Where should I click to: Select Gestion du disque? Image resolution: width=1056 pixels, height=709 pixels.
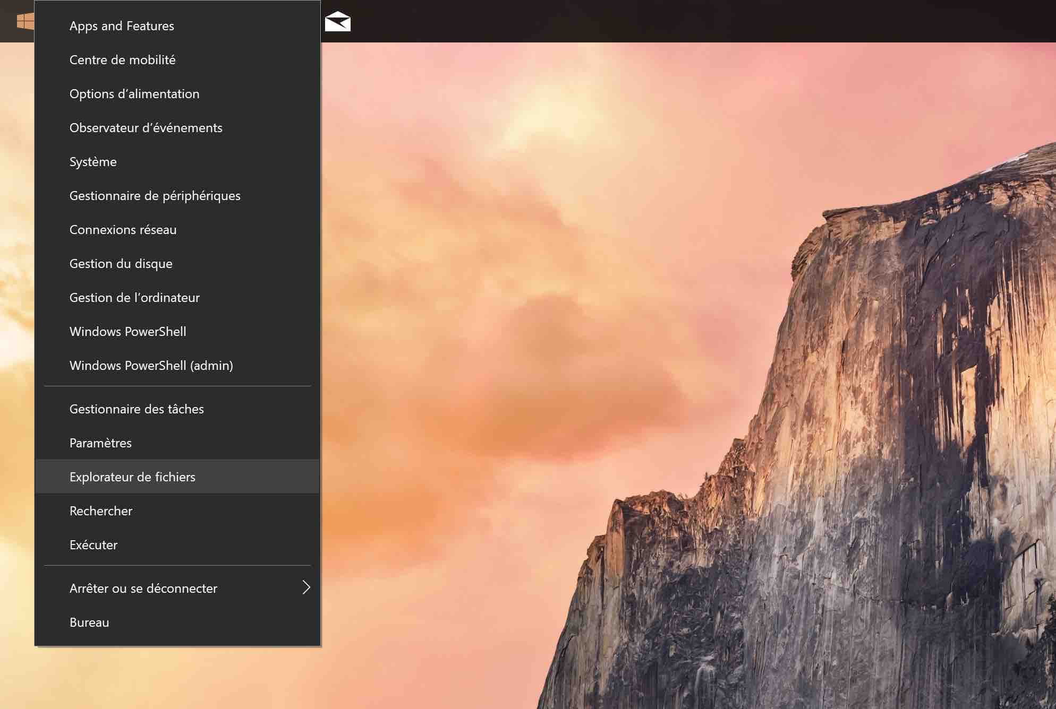pos(121,263)
